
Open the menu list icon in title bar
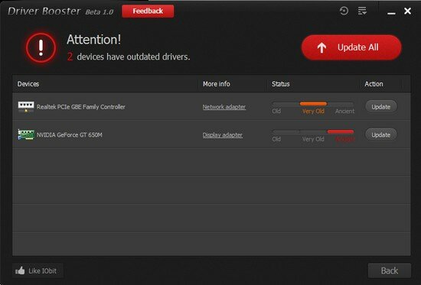point(362,11)
